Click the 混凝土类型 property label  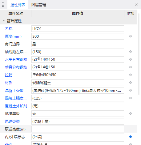pos(14,91)
